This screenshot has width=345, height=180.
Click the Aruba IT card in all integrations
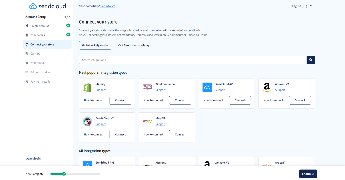[x=287, y=161]
